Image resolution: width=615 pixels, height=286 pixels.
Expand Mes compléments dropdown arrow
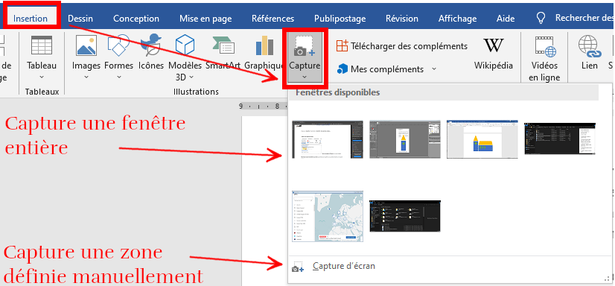(x=434, y=69)
